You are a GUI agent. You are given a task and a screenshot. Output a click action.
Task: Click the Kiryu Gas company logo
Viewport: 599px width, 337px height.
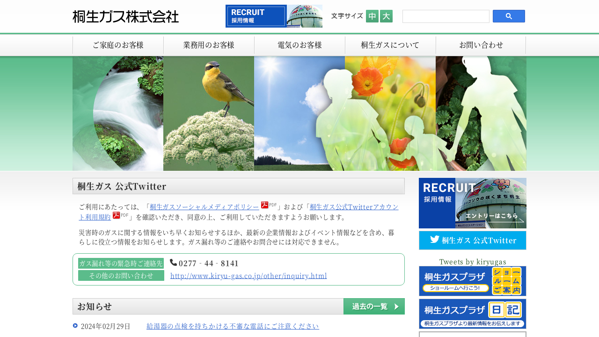point(125,16)
